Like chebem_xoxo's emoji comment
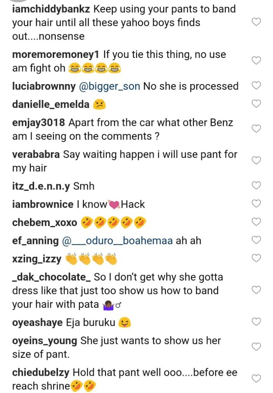This screenshot has height=393, width=273. click(256, 222)
